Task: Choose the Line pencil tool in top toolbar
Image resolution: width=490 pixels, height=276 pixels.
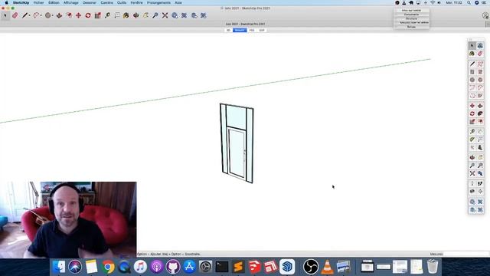Action: [x=24, y=15]
